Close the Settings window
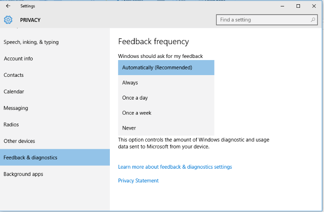 click(314, 6)
